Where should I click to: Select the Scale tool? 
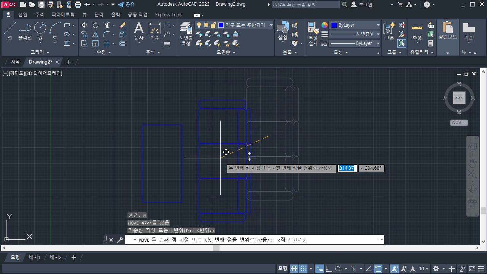point(95,43)
